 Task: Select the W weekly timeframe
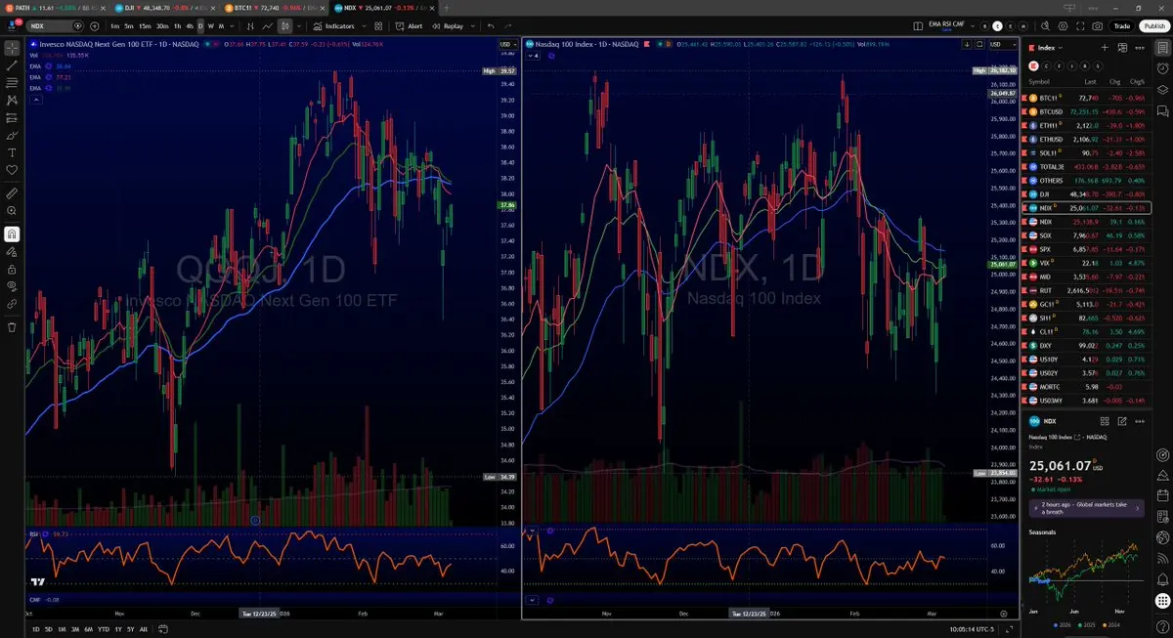(211, 25)
